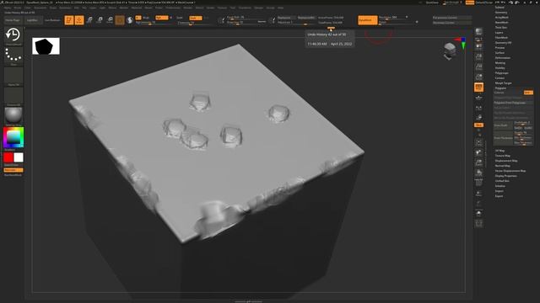
Task: Toggle the orange DynaMesh button
Action: click(368, 20)
